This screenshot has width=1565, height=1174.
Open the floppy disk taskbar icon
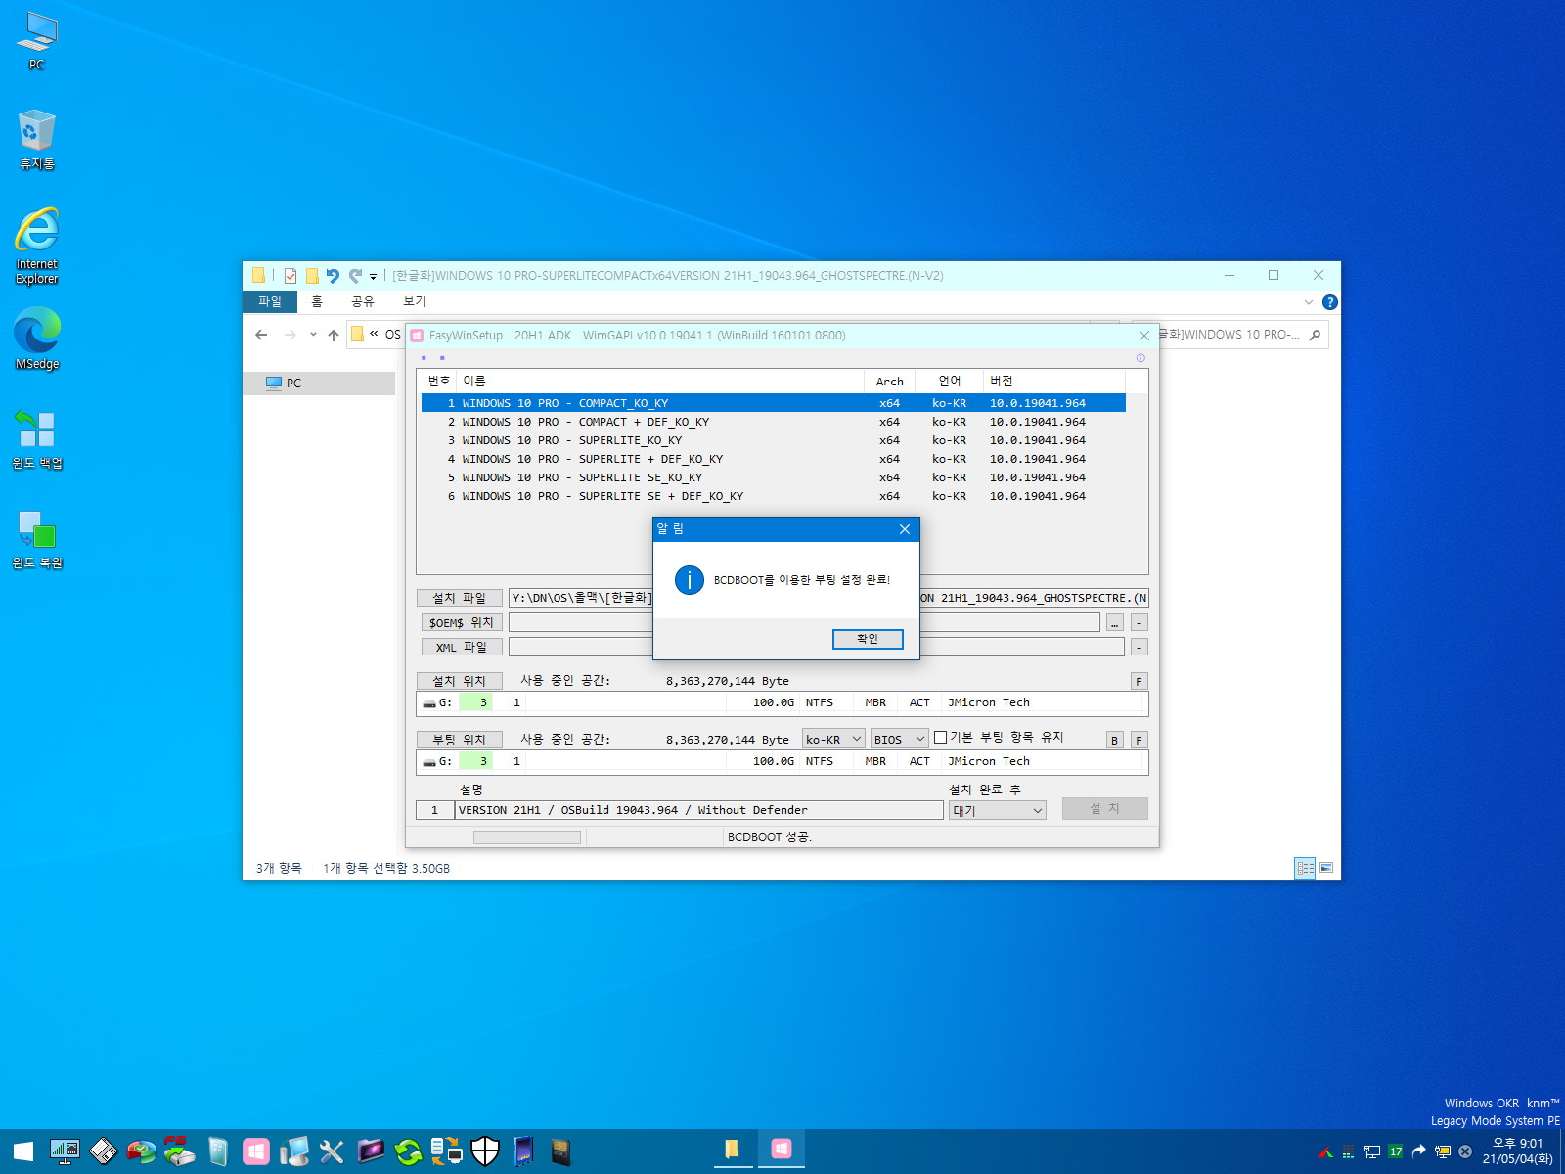click(103, 1151)
